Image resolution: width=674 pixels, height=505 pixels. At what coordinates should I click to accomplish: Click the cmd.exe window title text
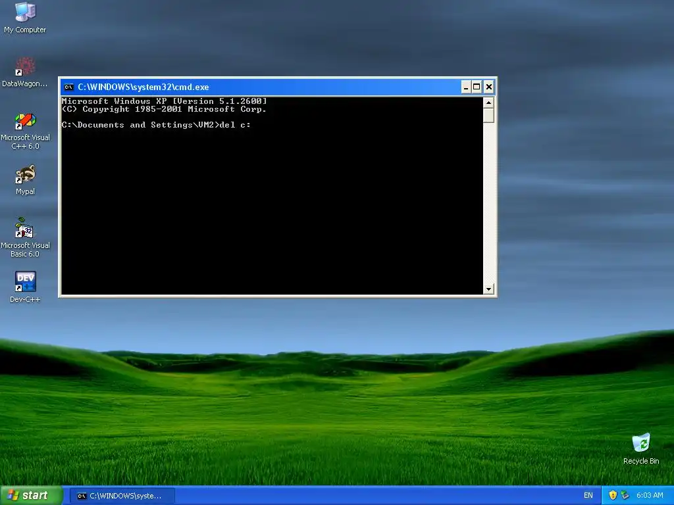click(x=143, y=87)
